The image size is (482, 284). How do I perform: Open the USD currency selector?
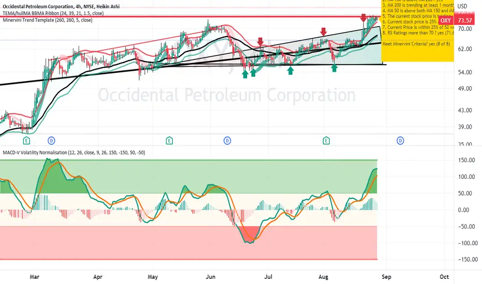[x=462, y=6]
